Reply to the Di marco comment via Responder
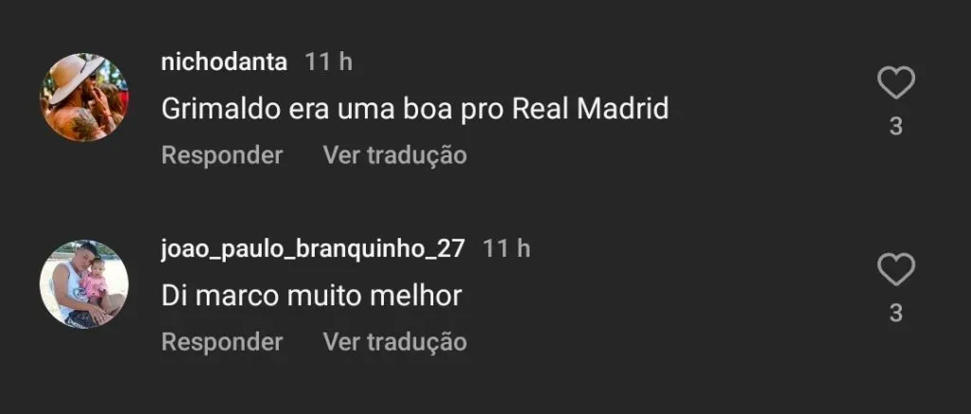This screenshot has height=414, width=971. pyautogui.click(x=222, y=342)
